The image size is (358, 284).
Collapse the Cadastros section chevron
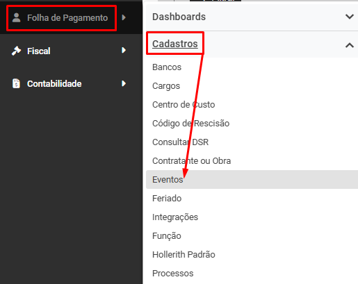click(350, 45)
